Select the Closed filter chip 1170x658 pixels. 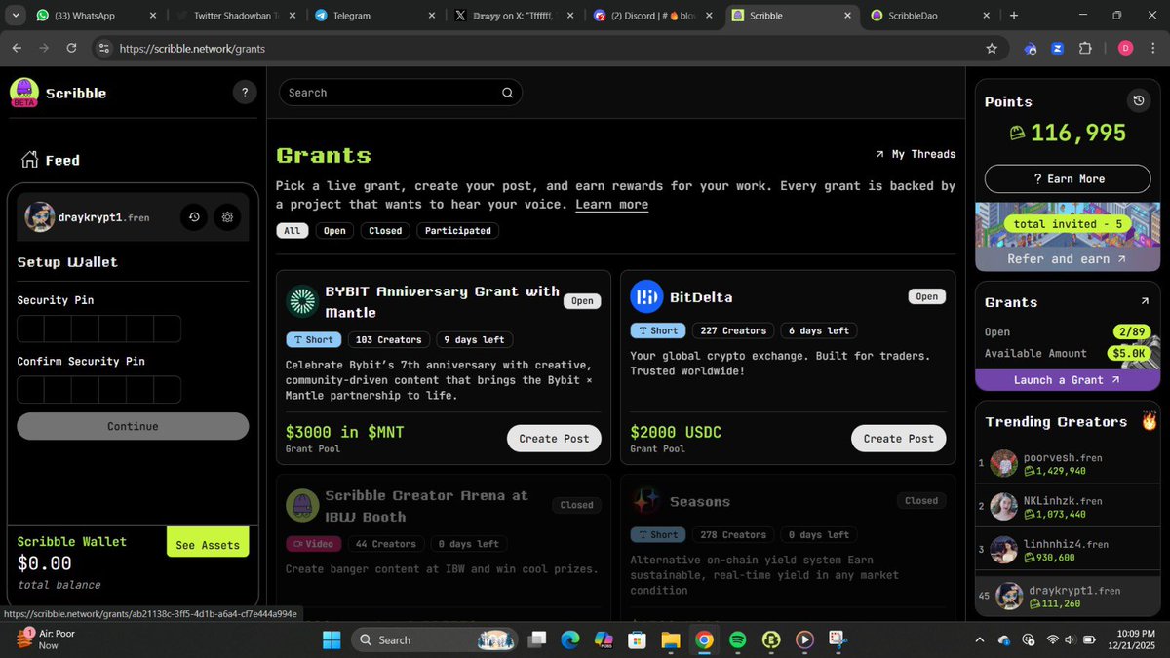[385, 231]
